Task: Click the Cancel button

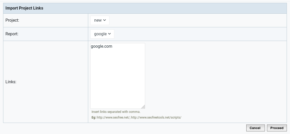Action: click(255, 128)
